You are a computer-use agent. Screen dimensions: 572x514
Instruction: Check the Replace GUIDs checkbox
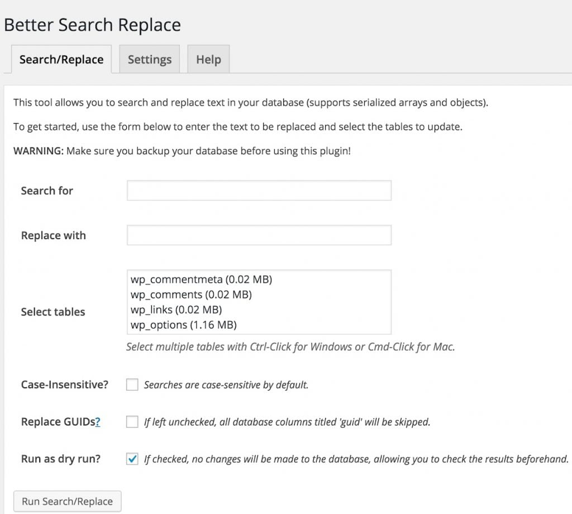click(x=132, y=422)
